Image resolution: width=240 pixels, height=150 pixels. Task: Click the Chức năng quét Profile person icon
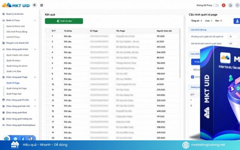pos(4,100)
